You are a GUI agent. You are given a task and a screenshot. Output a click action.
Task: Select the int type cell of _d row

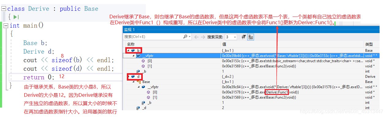pos(367,108)
